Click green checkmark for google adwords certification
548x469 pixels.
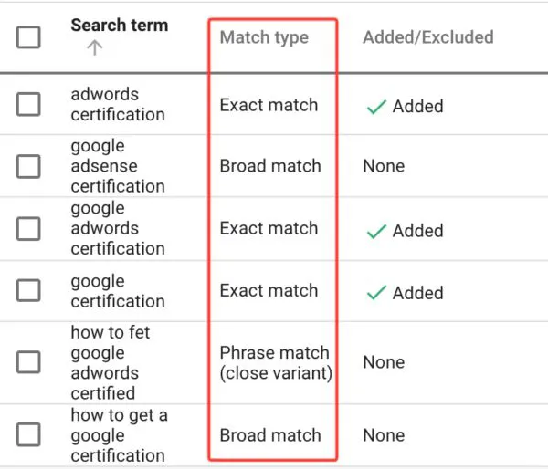[x=375, y=232]
